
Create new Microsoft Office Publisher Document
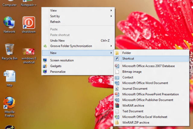click(151, 100)
